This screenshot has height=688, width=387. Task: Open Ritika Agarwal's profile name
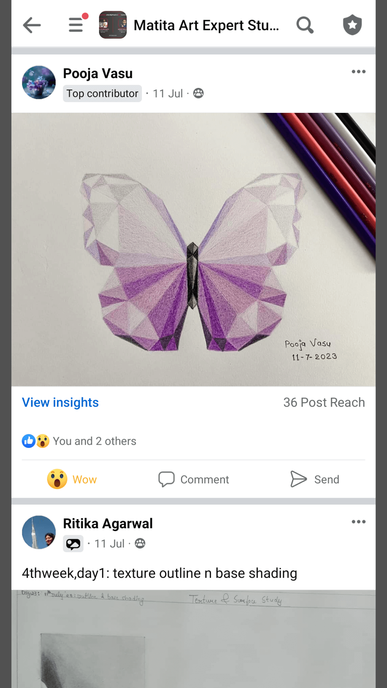coord(108,524)
